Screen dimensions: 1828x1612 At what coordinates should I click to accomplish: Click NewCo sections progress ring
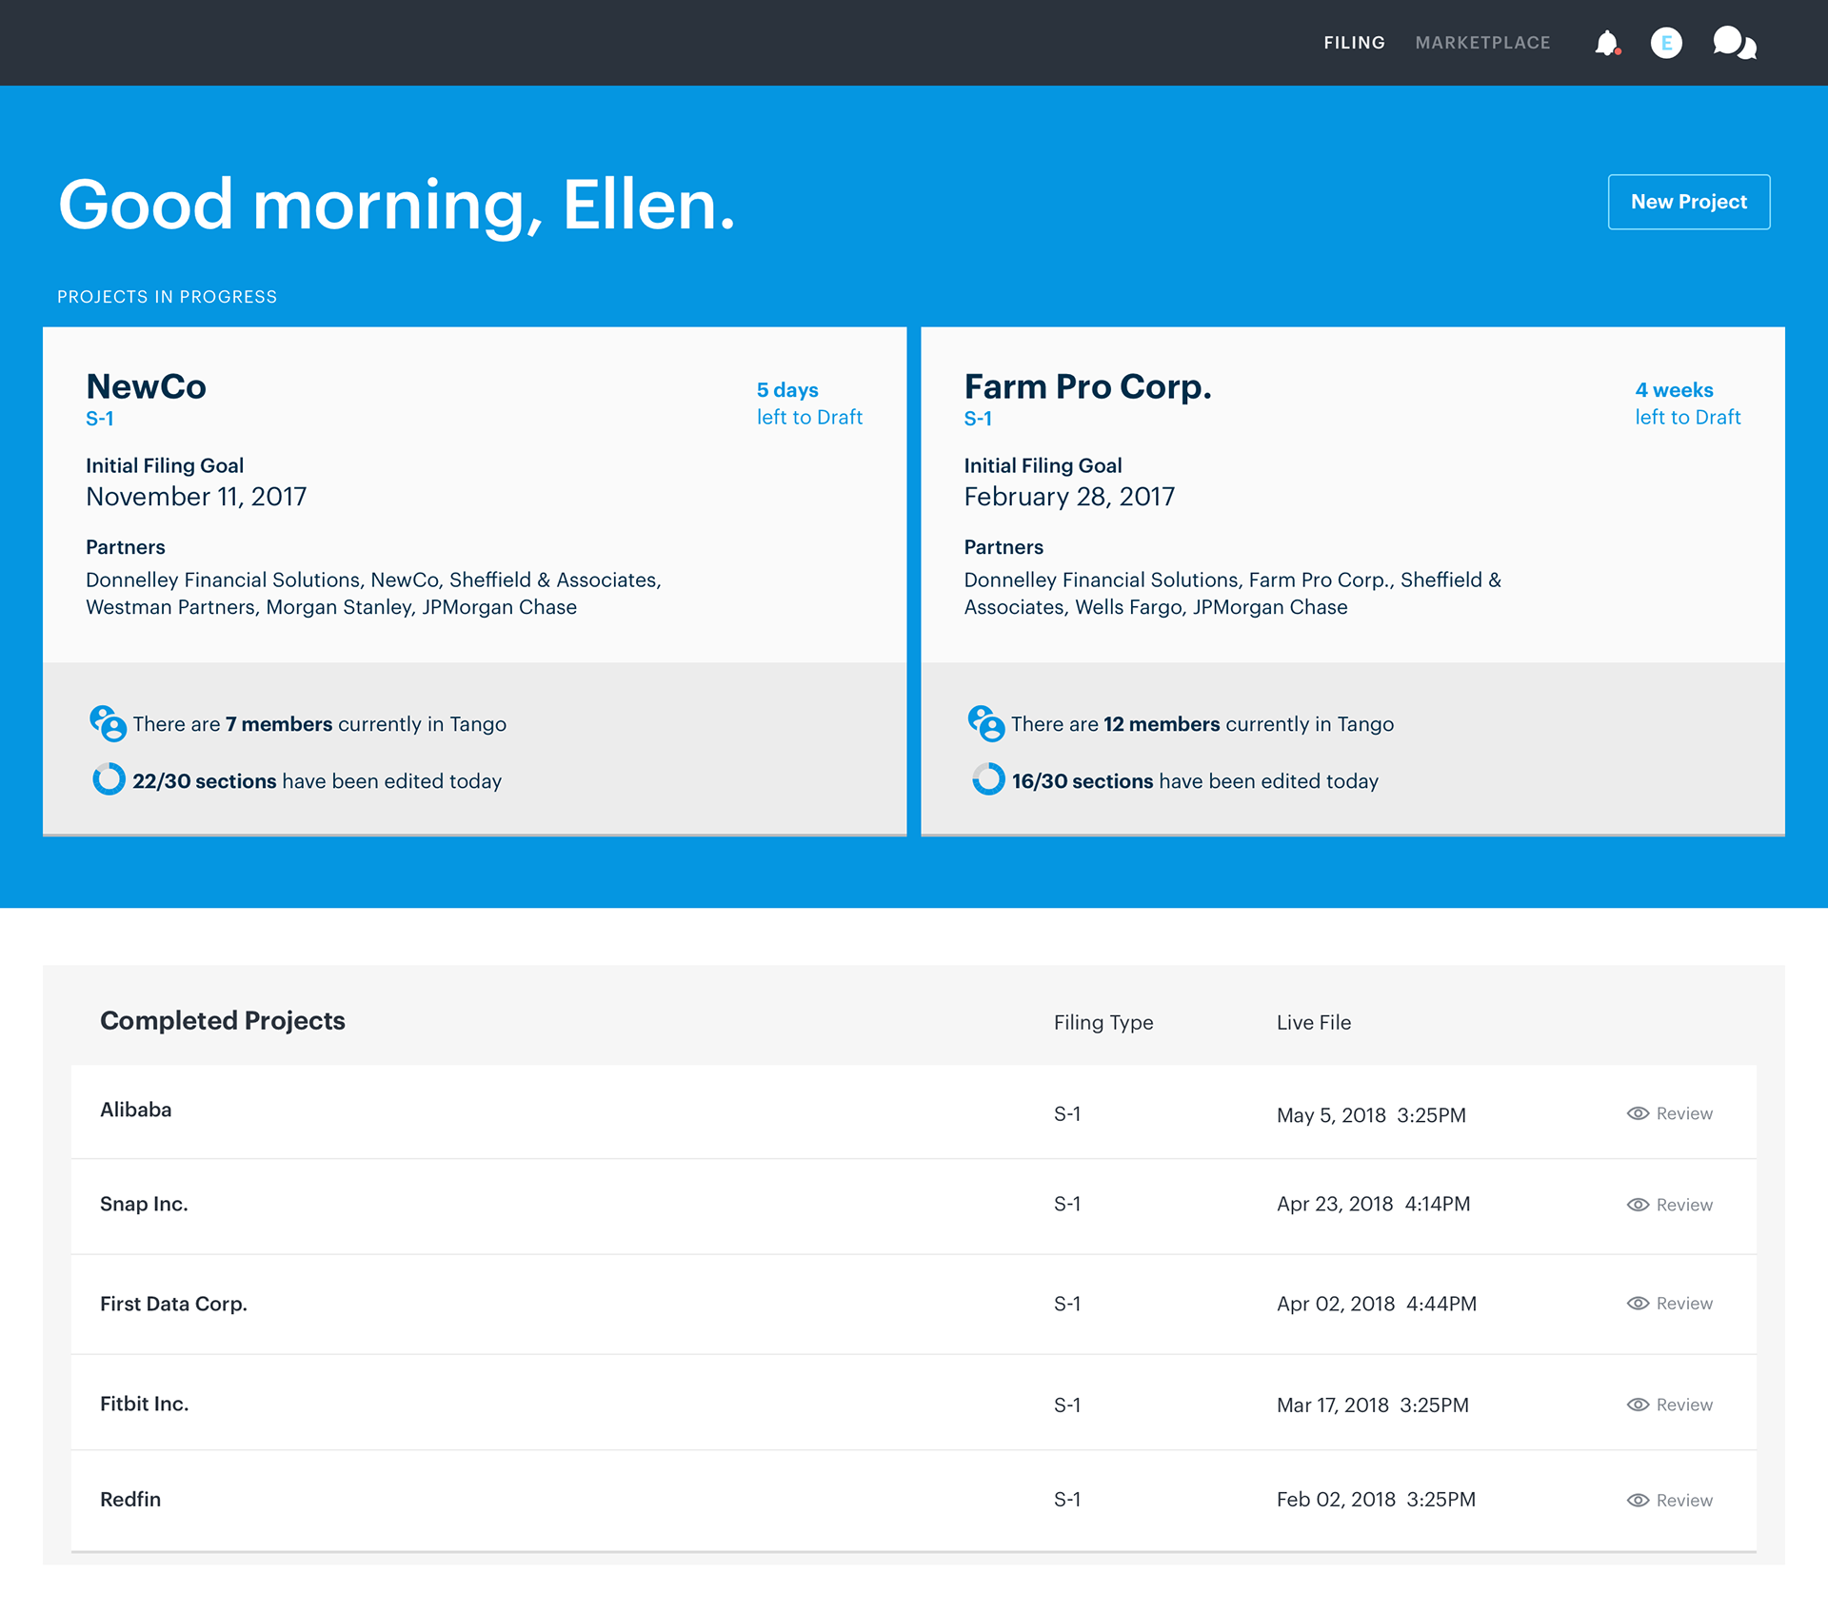(109, 779)
